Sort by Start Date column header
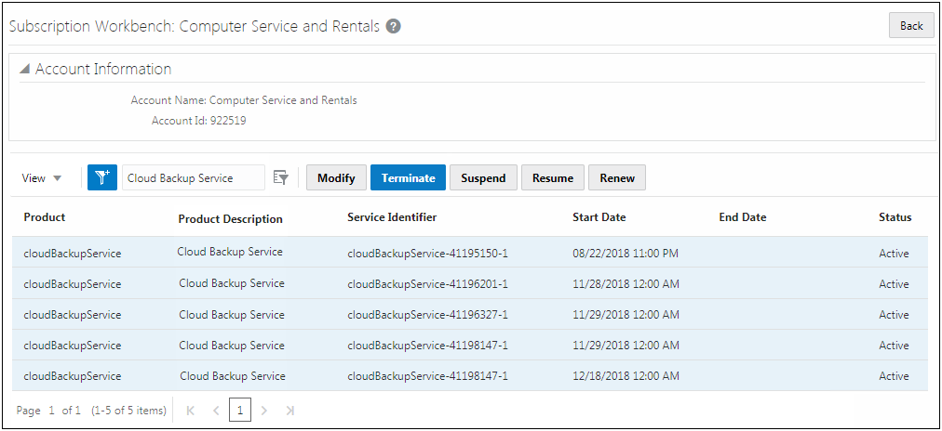Viewport: 942px width, 431px height. pyautogui.click(x=599, y=217)
